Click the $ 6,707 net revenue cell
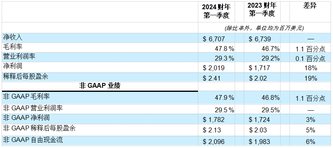333x148 pixels. (x=214, y=39)
